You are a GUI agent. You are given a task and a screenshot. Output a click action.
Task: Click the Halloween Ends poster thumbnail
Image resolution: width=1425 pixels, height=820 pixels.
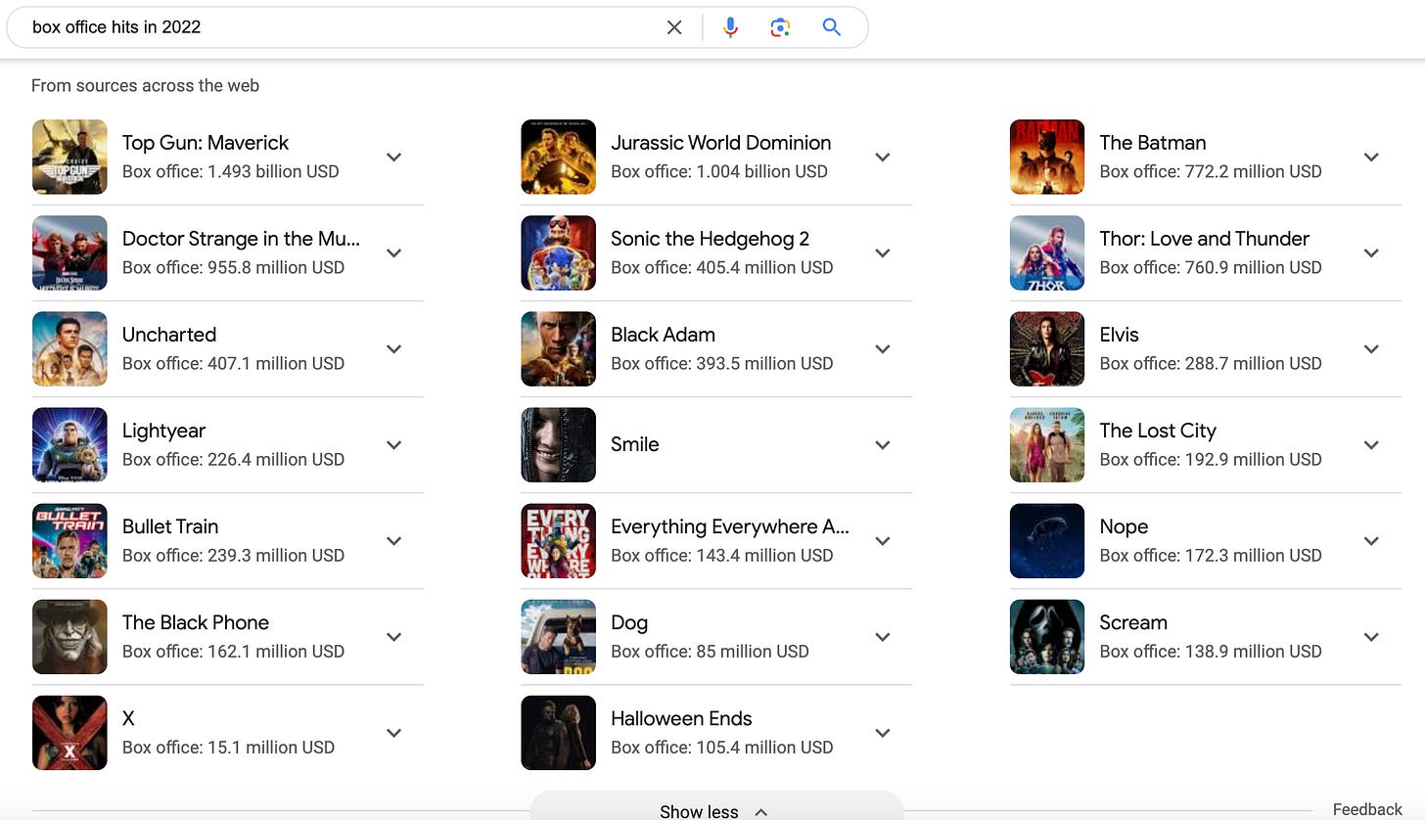pyautogui.click(x=558, y=732)
